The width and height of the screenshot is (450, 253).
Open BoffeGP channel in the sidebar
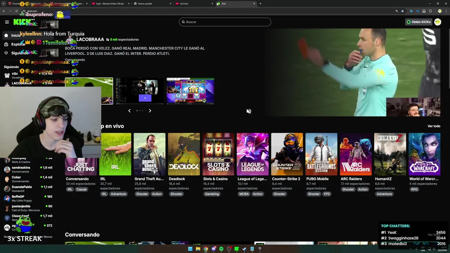coord(28,198)
